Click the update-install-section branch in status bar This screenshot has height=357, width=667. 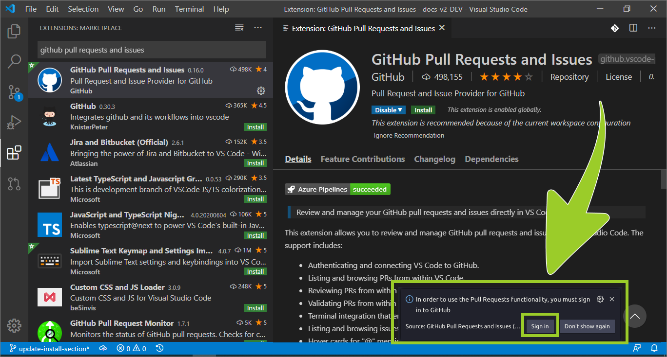[x=49, y=348]
